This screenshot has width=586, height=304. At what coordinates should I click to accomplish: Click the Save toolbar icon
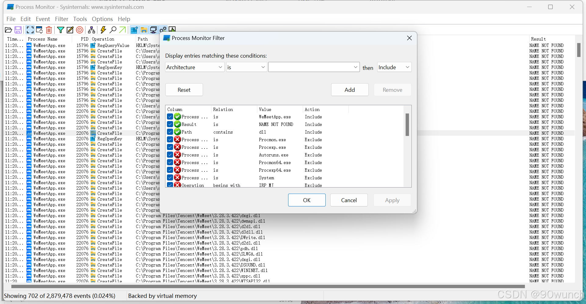(x=18, y=30)
